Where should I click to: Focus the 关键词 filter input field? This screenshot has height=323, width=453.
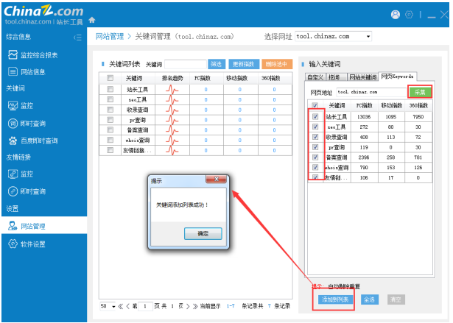coord(186,64)
